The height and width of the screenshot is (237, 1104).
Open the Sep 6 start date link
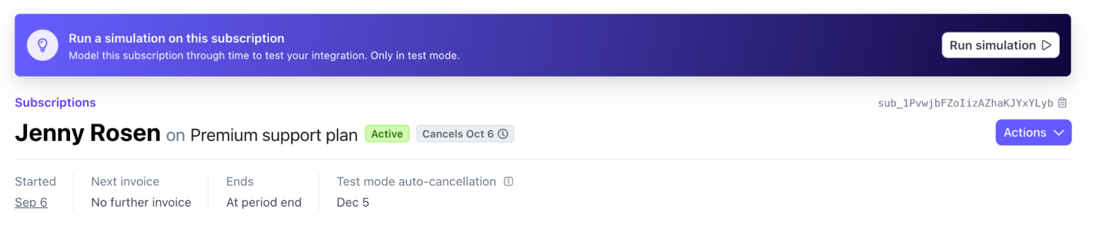tap(31, 202)
